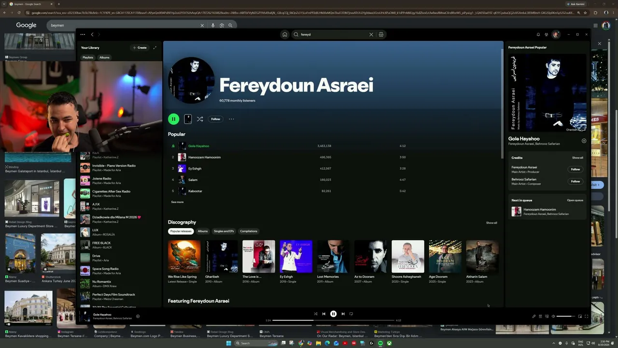Image resolution: width=618 pixels, height=348 pixels.
Task: Switch discography to Singles and EPs
Action: click(224, 231)
